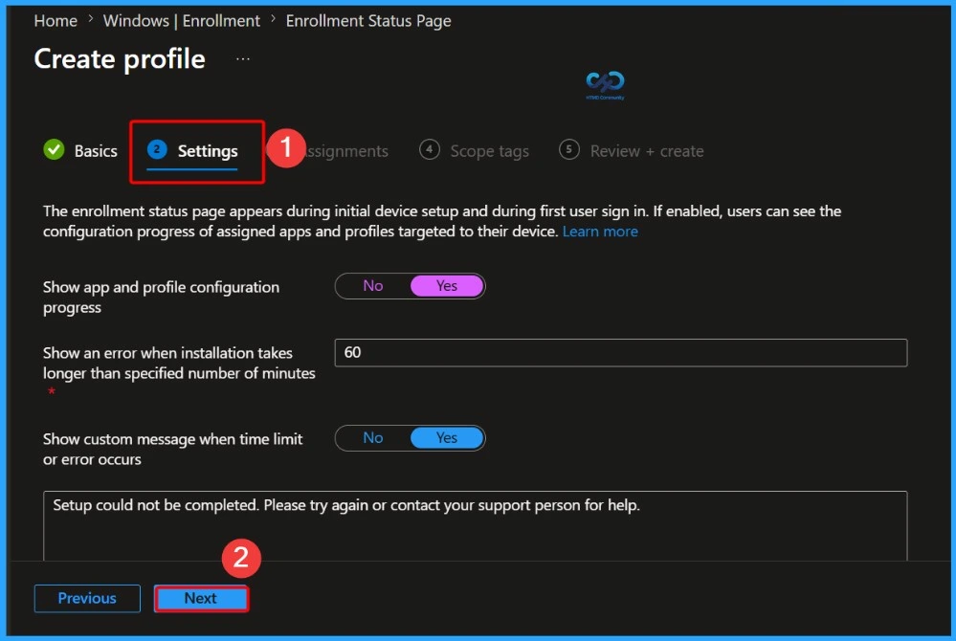Click the custom error message text box
The width and height of the screenshot is (956, 641).
tap(475, 525)
